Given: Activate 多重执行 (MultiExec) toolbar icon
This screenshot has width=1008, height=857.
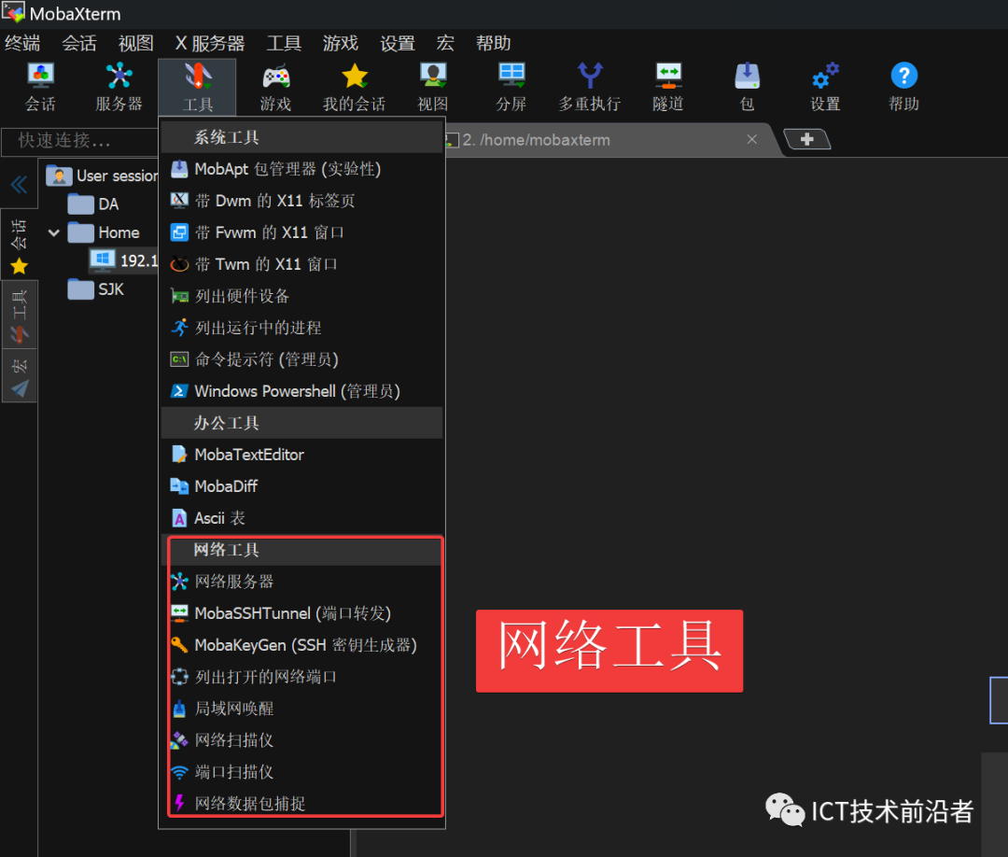Looking at the screenshot, I should tap(590, 88).
